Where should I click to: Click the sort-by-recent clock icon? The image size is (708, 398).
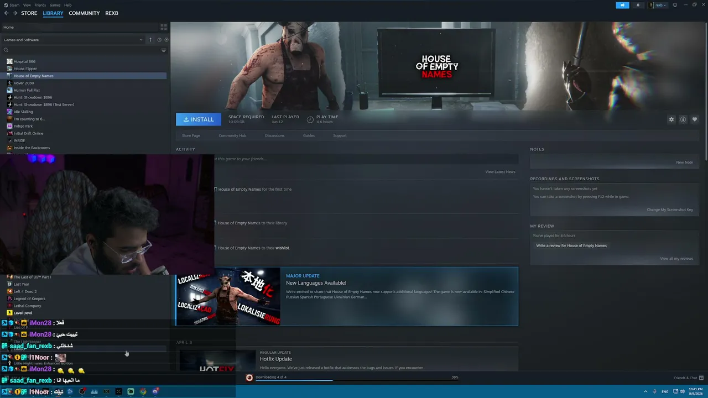[x=159, y=40]
